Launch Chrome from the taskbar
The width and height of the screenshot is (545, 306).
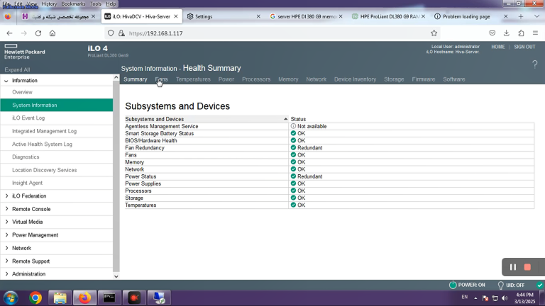point(35,298)
